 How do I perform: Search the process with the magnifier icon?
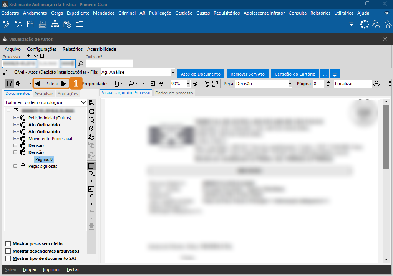81,64
